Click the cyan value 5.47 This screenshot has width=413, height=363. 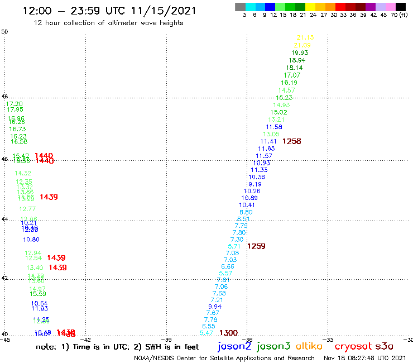pos(206,333)
